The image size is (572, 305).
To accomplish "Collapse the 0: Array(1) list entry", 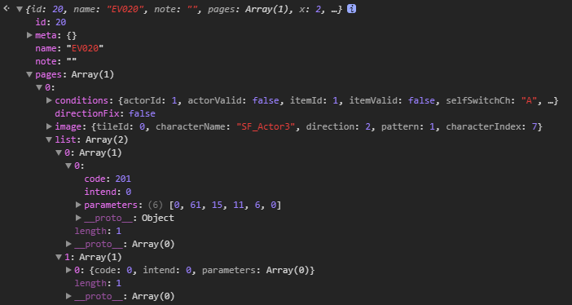I will coord(59,152).
